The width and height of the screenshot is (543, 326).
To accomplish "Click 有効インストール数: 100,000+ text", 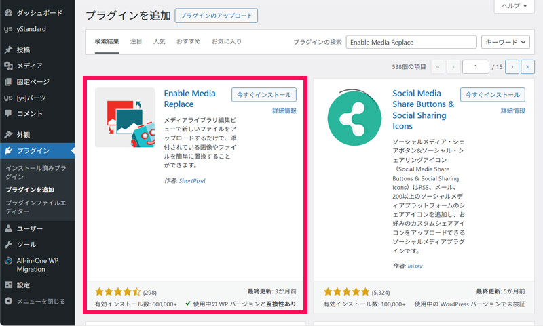I will [364, 304].
